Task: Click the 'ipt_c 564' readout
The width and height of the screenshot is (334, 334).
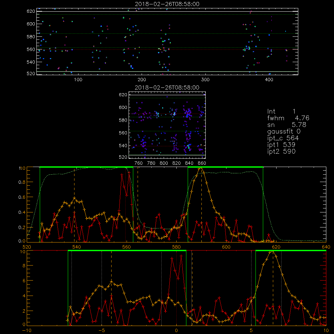Action: (x=283, y=138)
